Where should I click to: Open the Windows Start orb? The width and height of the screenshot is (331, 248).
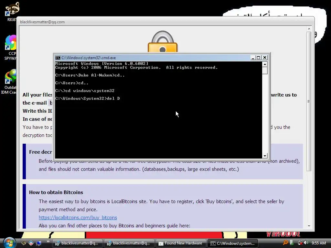(9, 243)
